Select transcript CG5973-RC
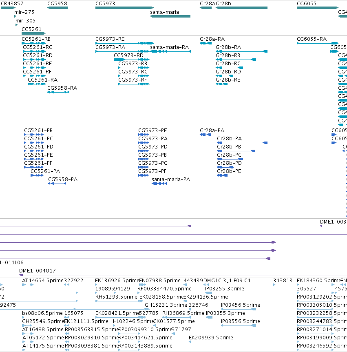Viewport: 347px width, 352px height. click(133, 72)
